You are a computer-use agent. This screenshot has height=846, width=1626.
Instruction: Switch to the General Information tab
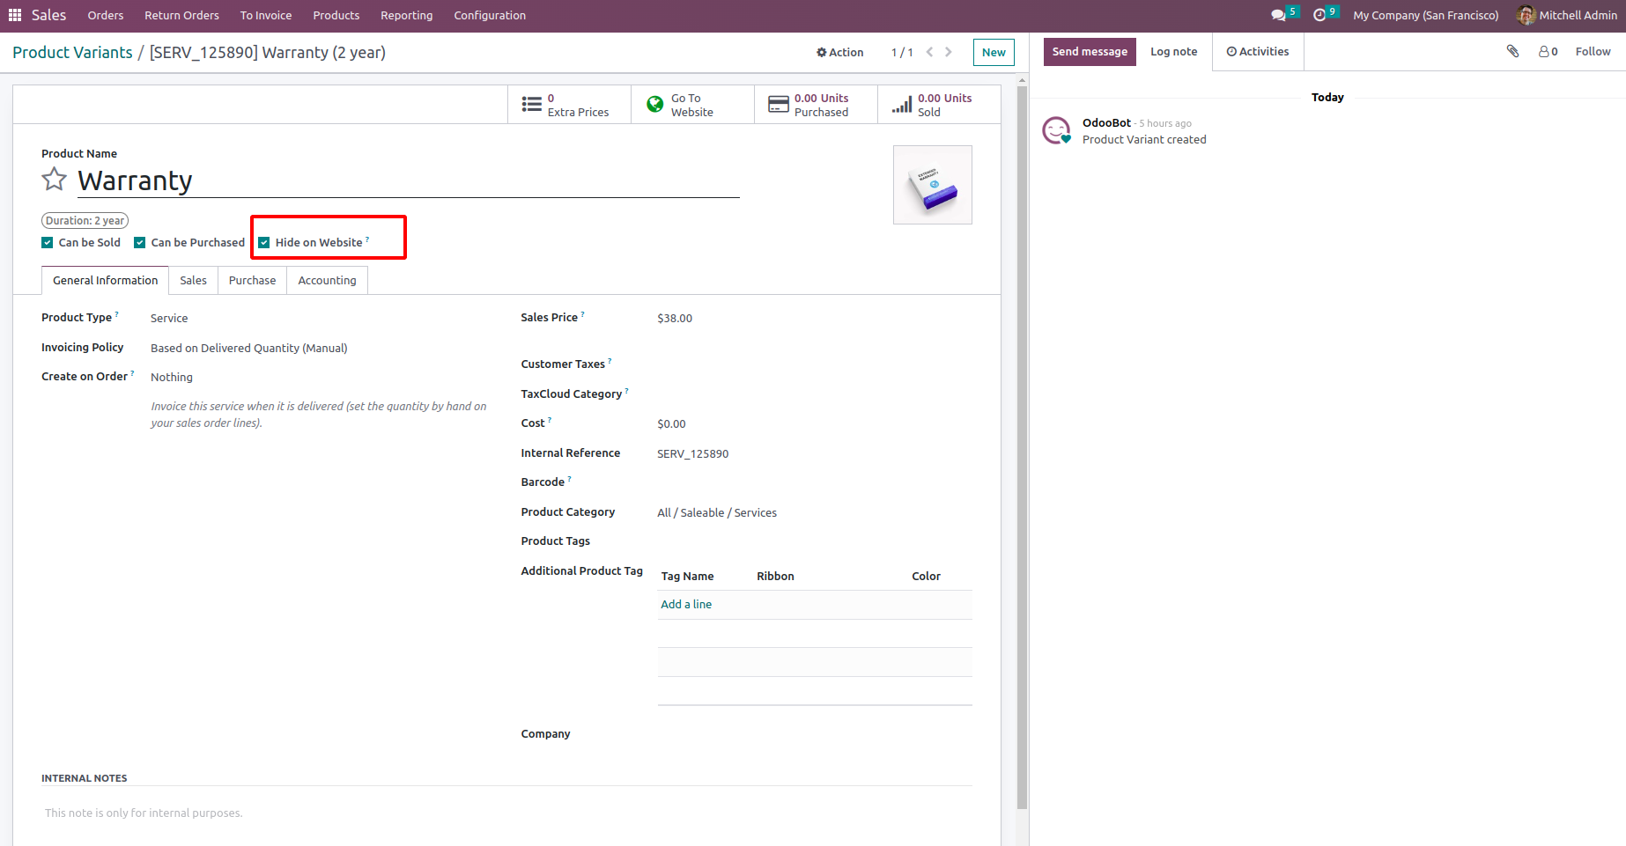(x=106, y=280)
